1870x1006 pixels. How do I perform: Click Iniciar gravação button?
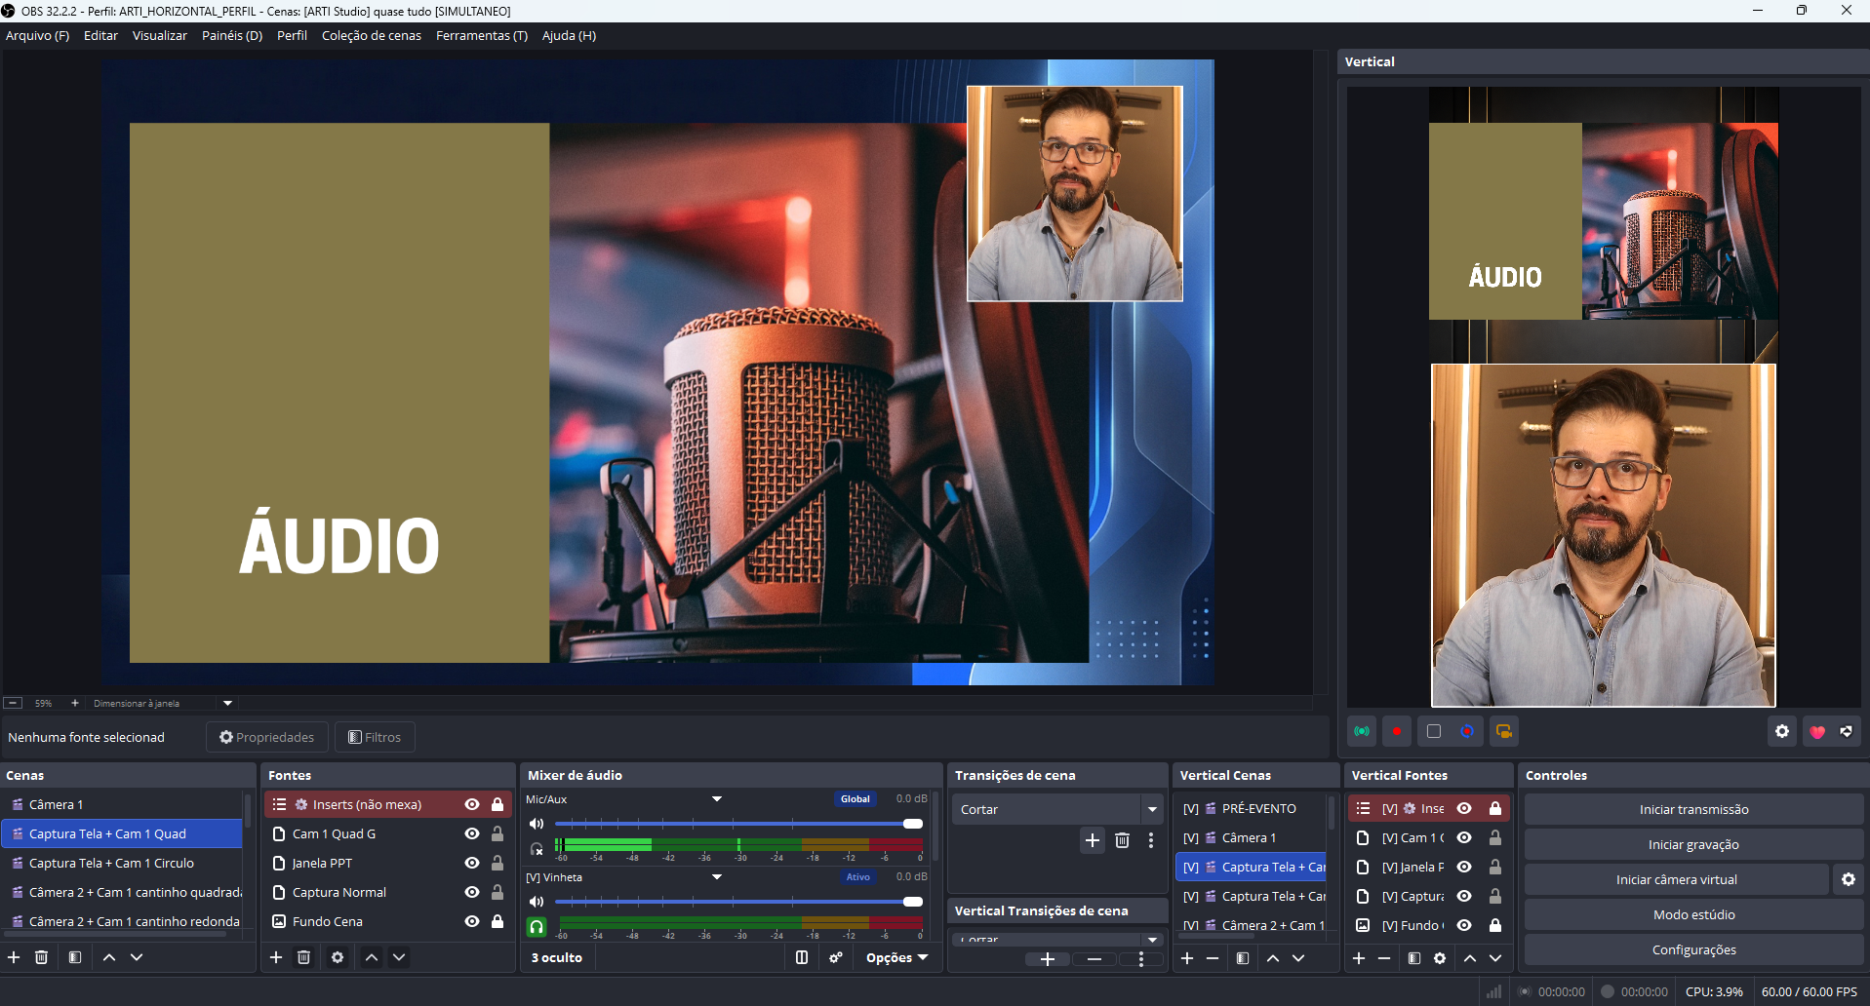[x=1693, y=844]
